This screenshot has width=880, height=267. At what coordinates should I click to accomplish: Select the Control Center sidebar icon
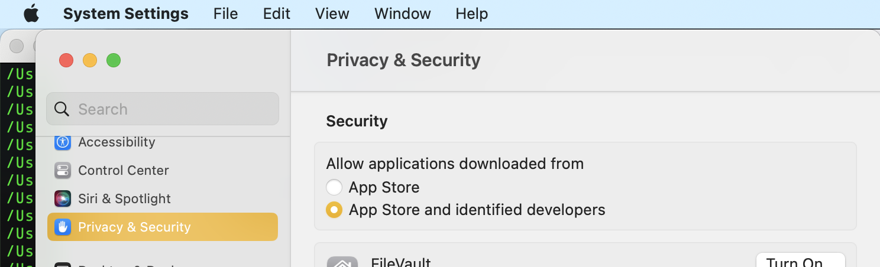(63, 170)
